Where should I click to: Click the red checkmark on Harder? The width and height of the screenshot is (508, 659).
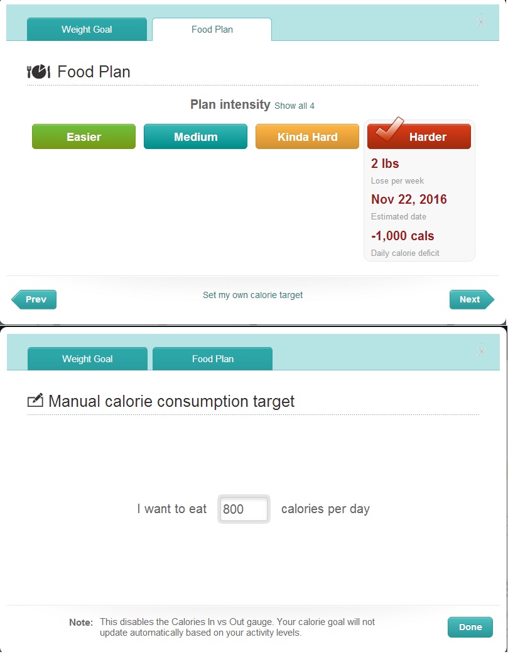point(389,129)
